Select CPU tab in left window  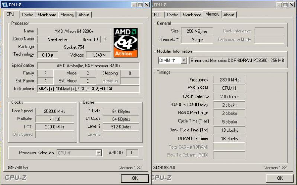coord(11,14)
